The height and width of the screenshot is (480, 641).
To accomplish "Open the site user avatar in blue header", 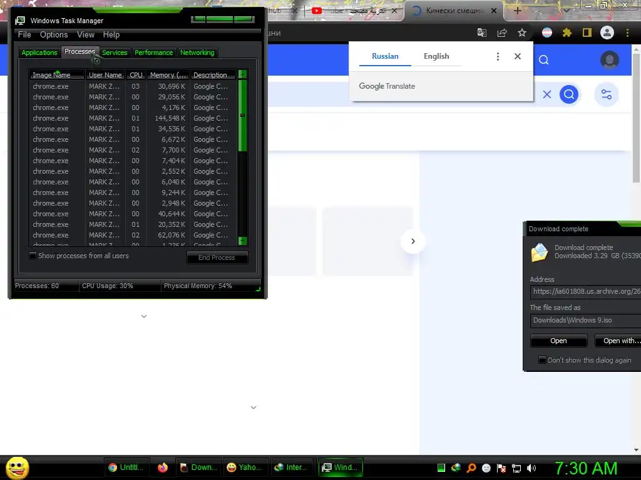I will [610, 60].
